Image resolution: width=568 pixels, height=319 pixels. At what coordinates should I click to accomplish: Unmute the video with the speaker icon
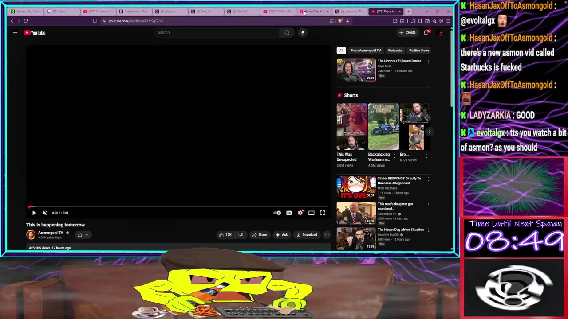[45, 213]
